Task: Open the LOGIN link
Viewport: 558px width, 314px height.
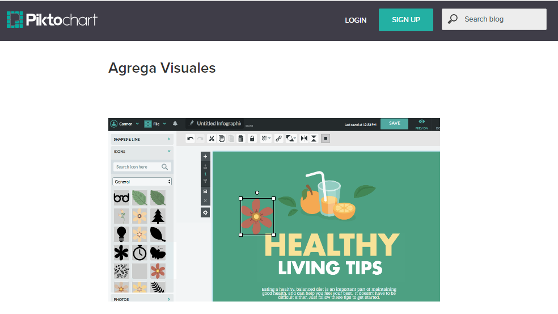Action: click(356, 20)
